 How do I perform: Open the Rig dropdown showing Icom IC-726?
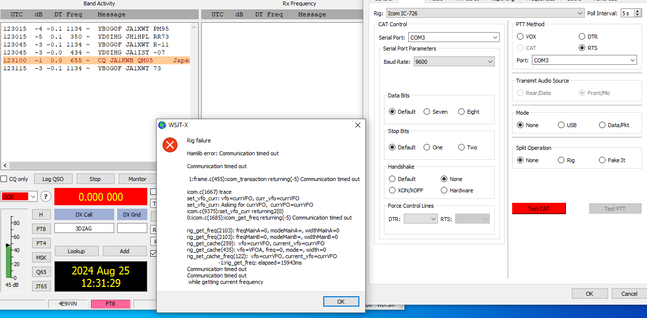pyautogui.click(x=485, y=13)
